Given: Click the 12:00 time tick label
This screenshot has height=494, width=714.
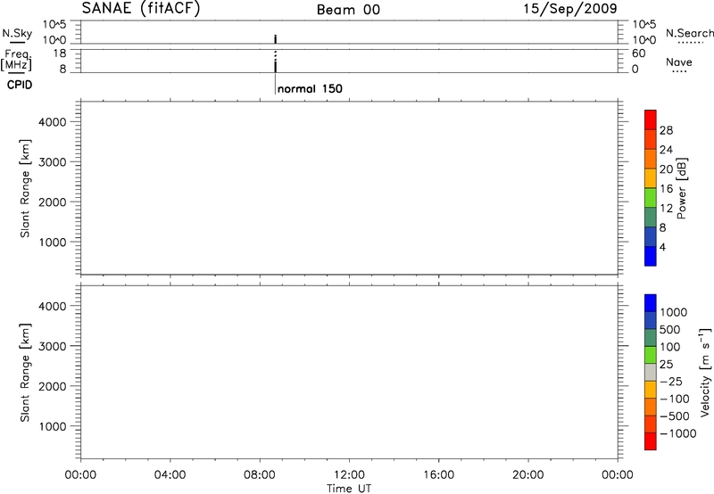Looking at the screenshot, I should click(x=349, y=475).
